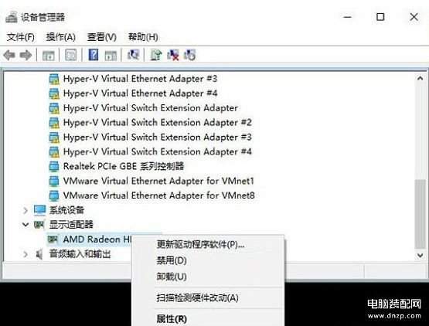Select the 系统设备 category label
The width and height of the screenshot is (429, 326).
coord(66,210)
